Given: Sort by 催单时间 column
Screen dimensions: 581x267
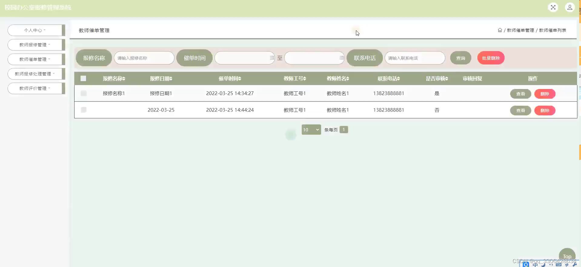Looking at the screenshot, I should 230,79.
